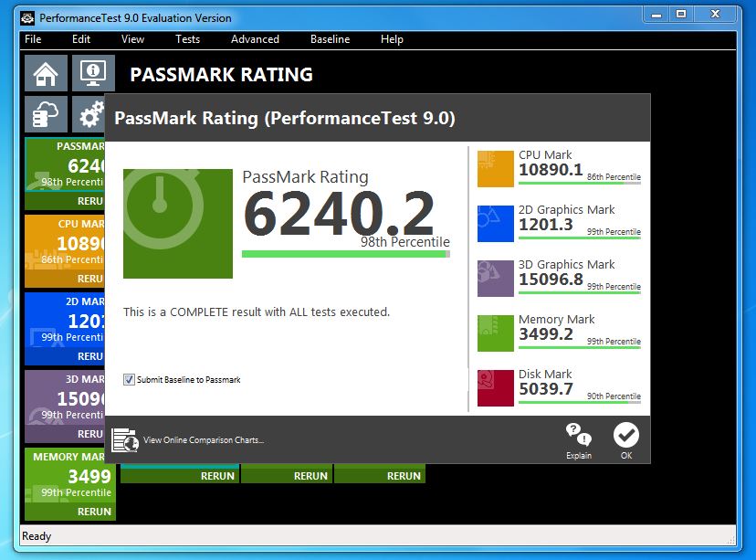Screen dimensions: 756x560
Task: Click the Disk Mark percentile bar
Action: [580, 402]
